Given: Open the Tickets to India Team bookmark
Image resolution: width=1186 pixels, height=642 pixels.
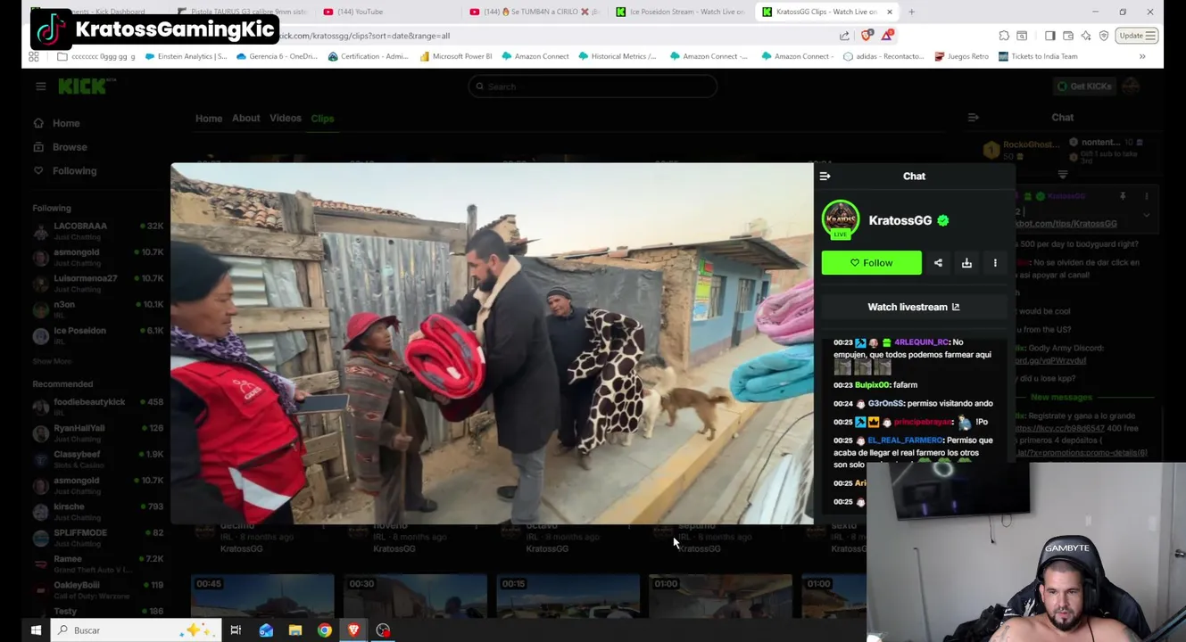Looking at the screenshot, I should pos(1038,56).
